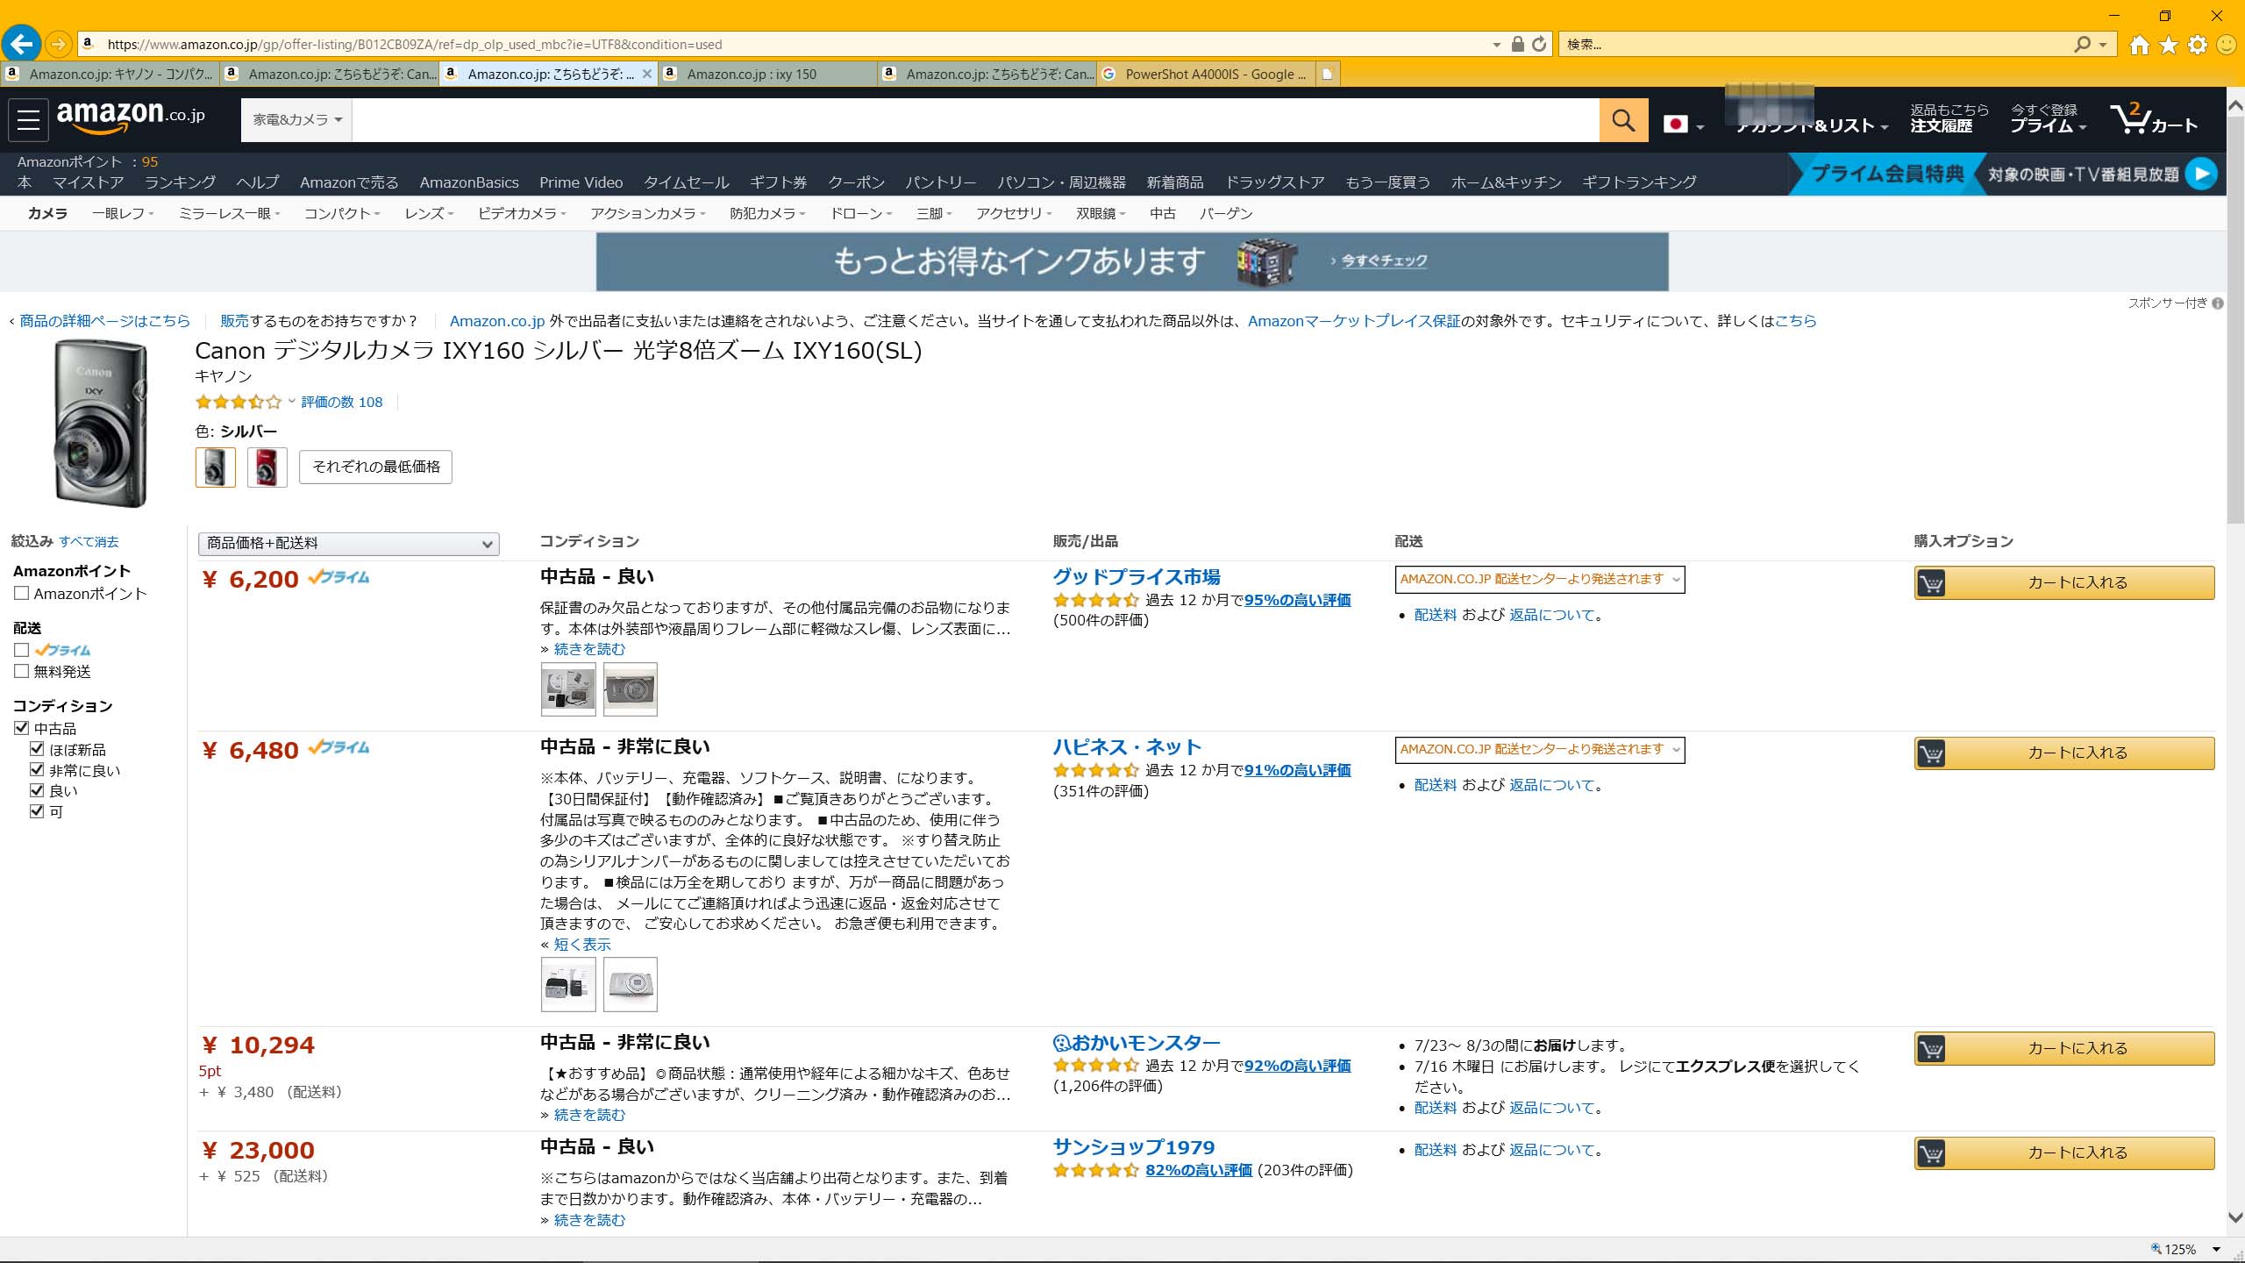This screenshot has height=1263, width=2245.
Task: Click the star rating of グッドプライス市場
Action: click(x=1095, y=601)
